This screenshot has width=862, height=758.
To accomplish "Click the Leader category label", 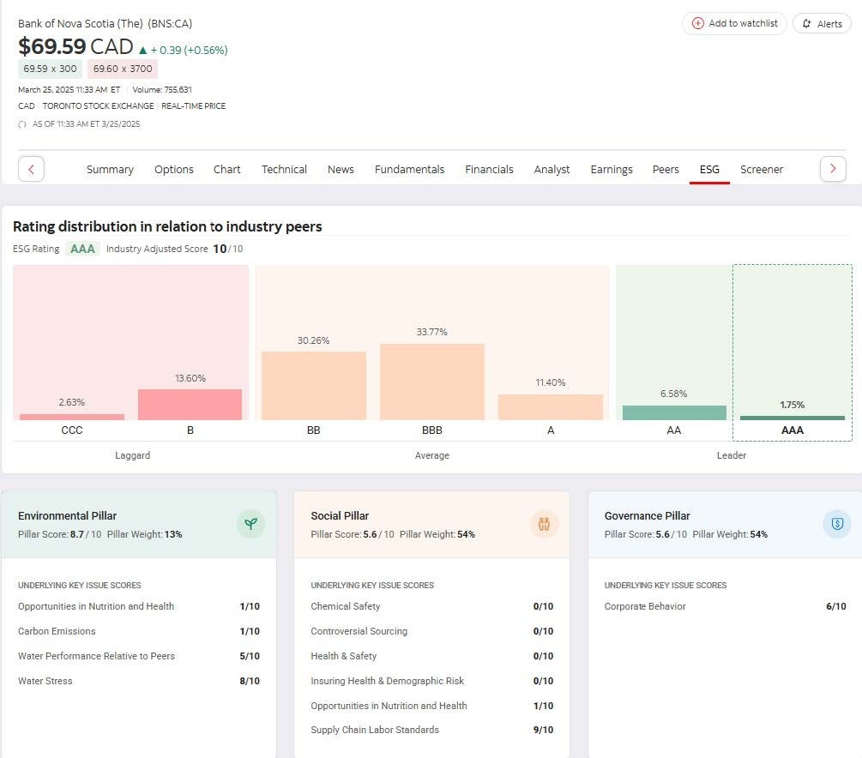I will point(731,455).
